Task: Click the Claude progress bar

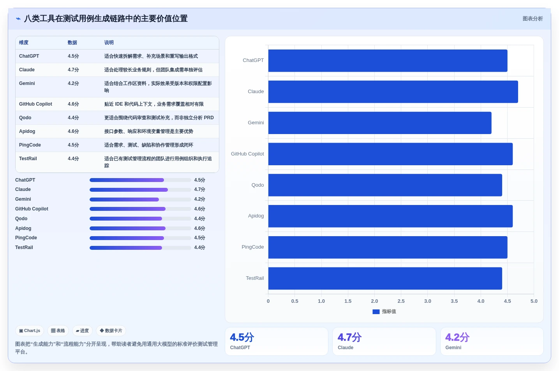Action: (x=140, y=190)
